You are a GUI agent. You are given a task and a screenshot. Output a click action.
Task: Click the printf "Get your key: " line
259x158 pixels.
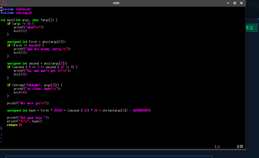point(28,118)
